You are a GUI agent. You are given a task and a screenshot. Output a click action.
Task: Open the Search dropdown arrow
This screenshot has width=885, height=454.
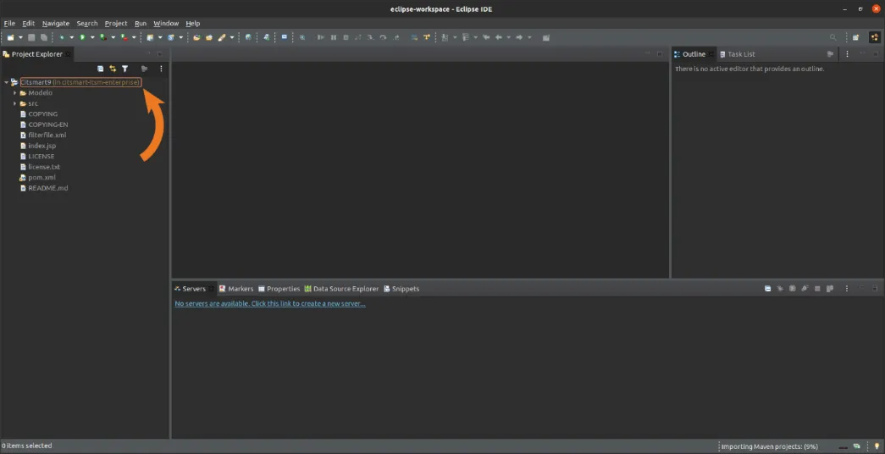click(232, 37)
